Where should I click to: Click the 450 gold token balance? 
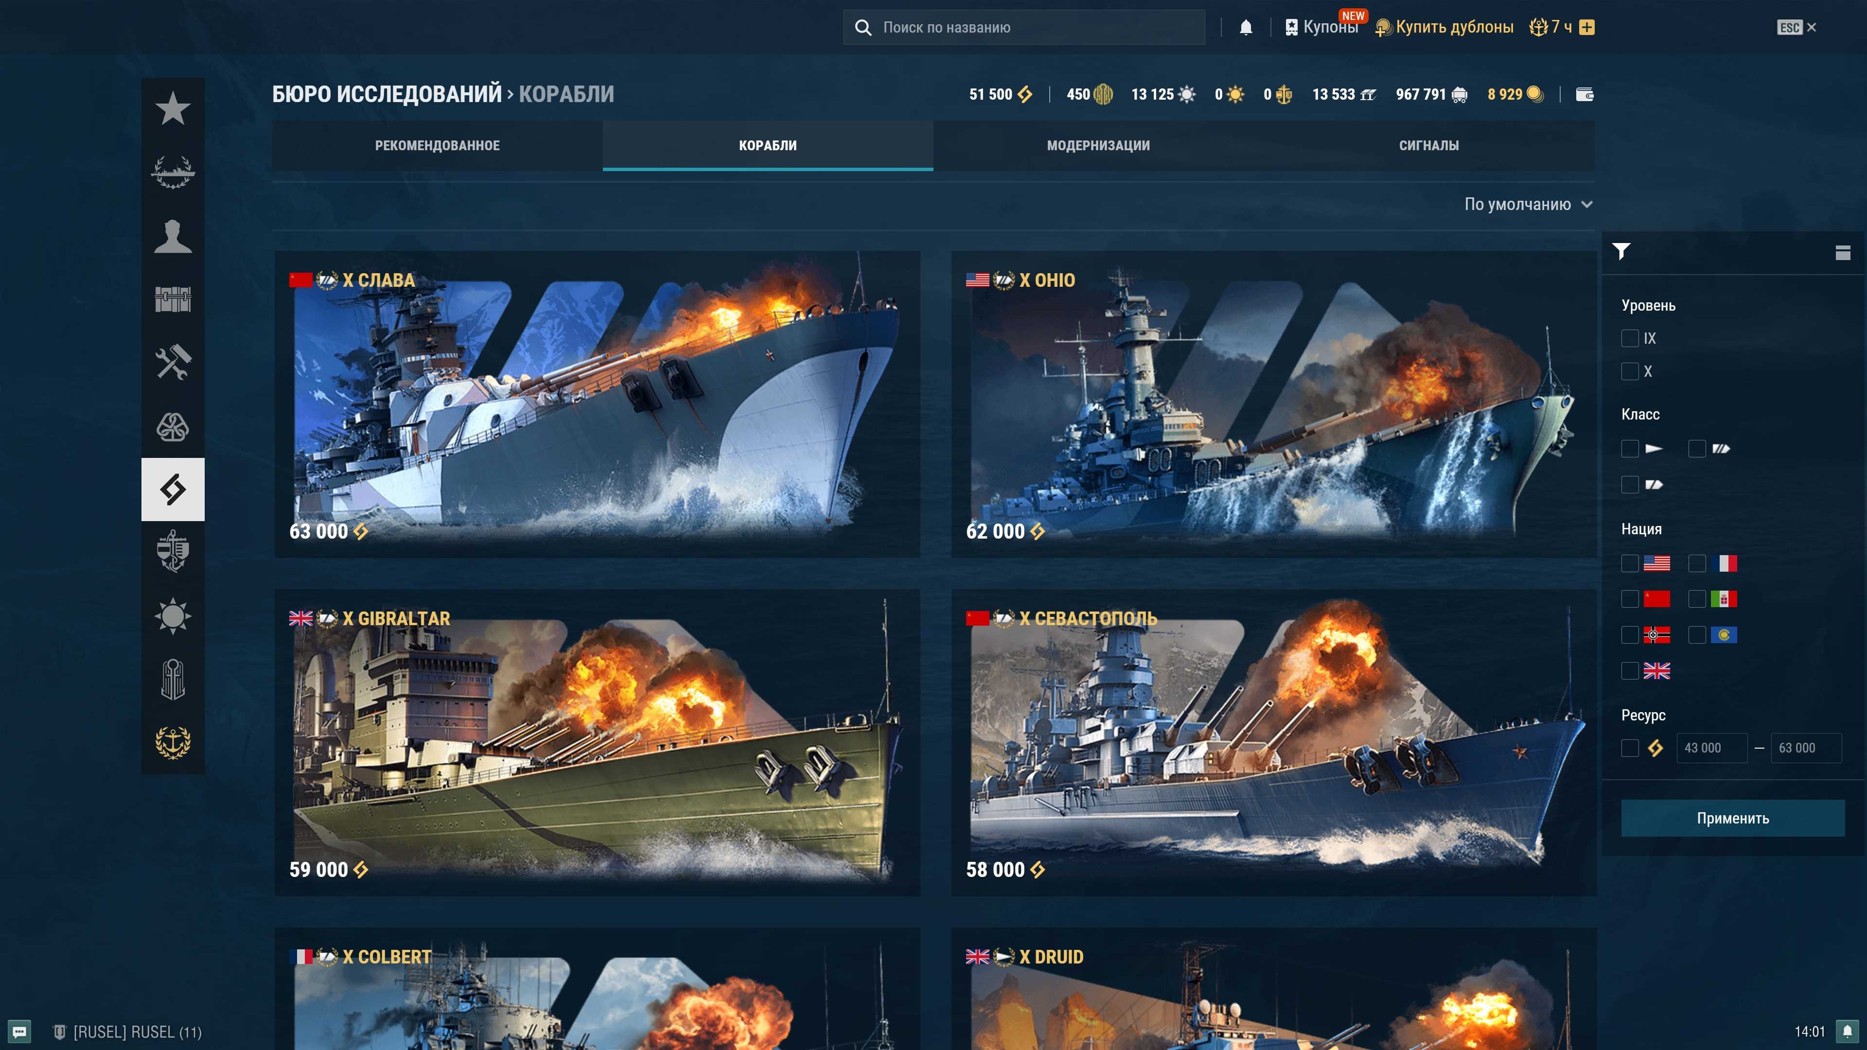pyautogui.click(x=1089, y=94)
